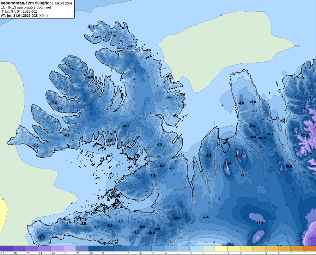This screenshot has height=255, width=316.
Task: Select pale green legend swatch between -1 and 0
Action: tap(208, 249)
